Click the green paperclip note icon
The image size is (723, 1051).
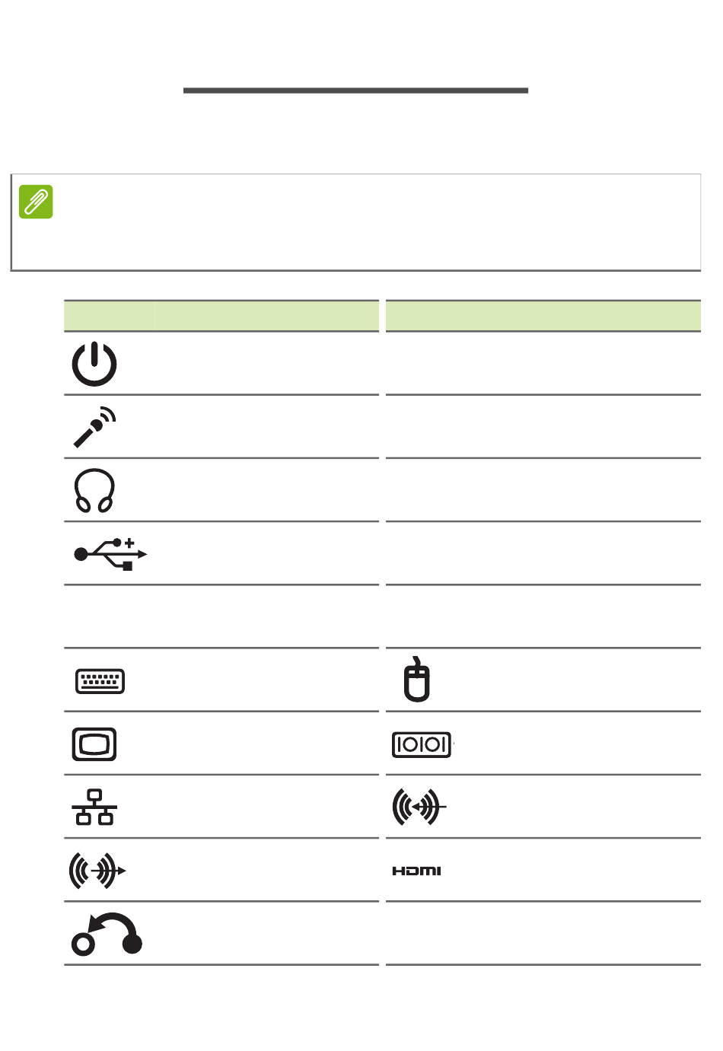(36, 202)
